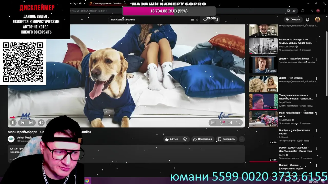Skip to previous track in player

coord(23,123)
